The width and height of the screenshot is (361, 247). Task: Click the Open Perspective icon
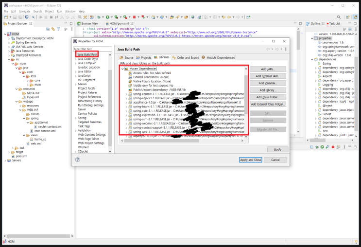(348, 17)
